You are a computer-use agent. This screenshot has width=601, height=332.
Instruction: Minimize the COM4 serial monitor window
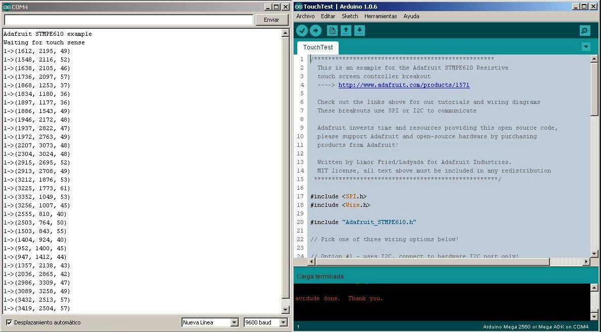pyautogui.click(x=267, y=7)
